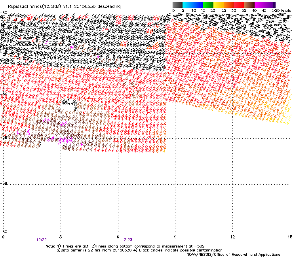Click the latitude label "-58"

click(4, 183)
